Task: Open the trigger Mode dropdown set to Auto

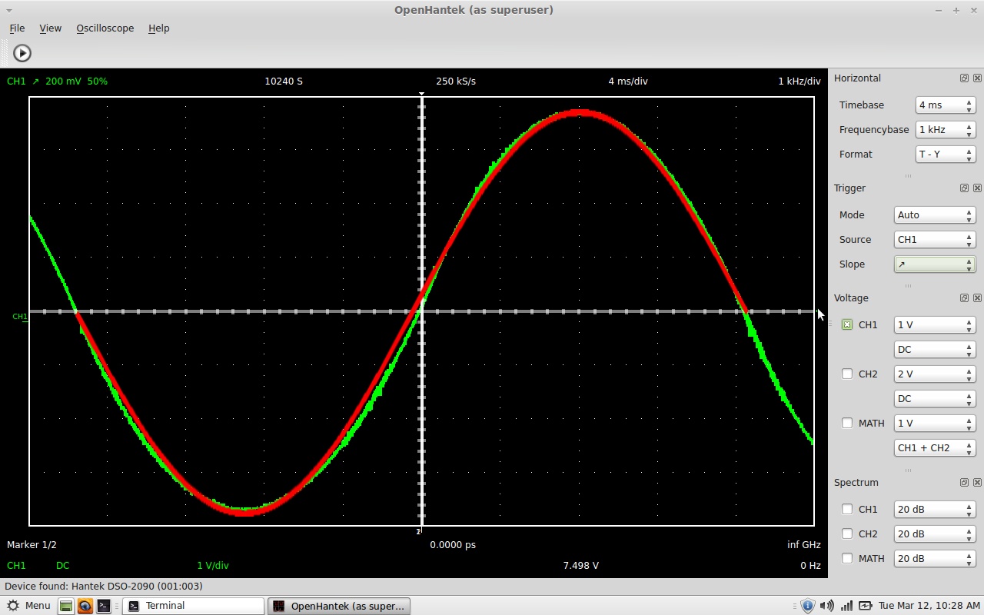Action: (x=934, y=215)
